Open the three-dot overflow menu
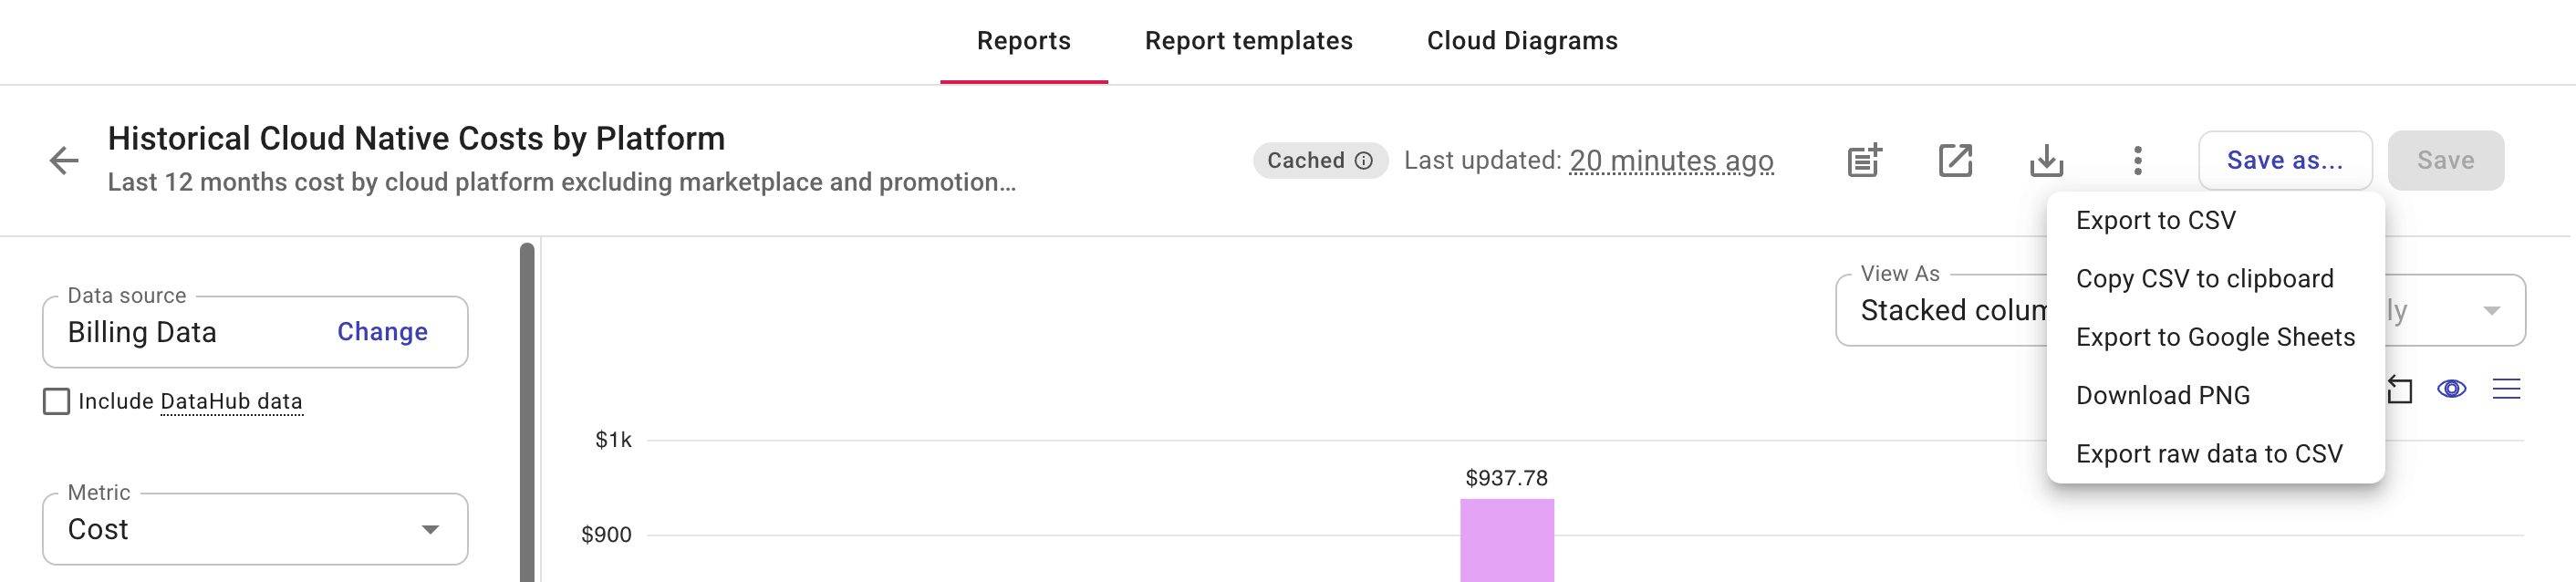 [2138, 160]
